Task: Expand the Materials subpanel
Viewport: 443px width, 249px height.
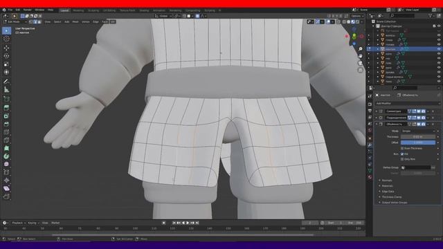Action: [x=387, y=186]
